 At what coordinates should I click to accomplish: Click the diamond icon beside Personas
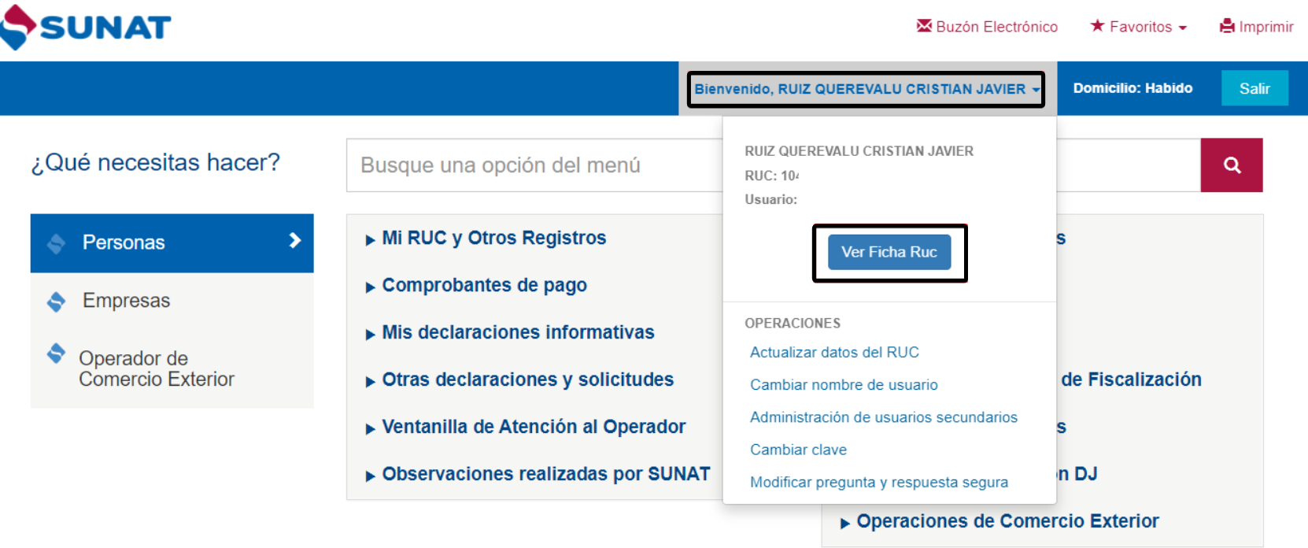56,243
